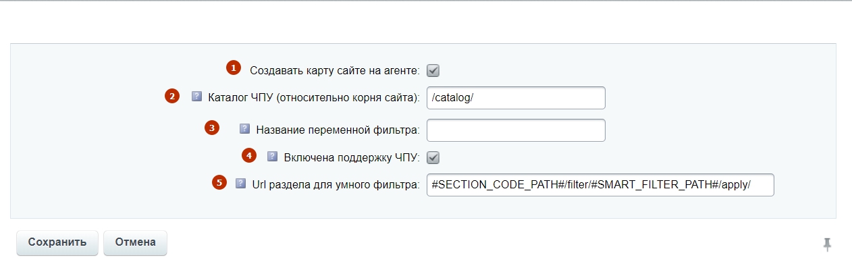Click the Url раздела для умного фильтра label
Image resolution: width=852 pixels, height=268 pixels.
pos(336,185)
